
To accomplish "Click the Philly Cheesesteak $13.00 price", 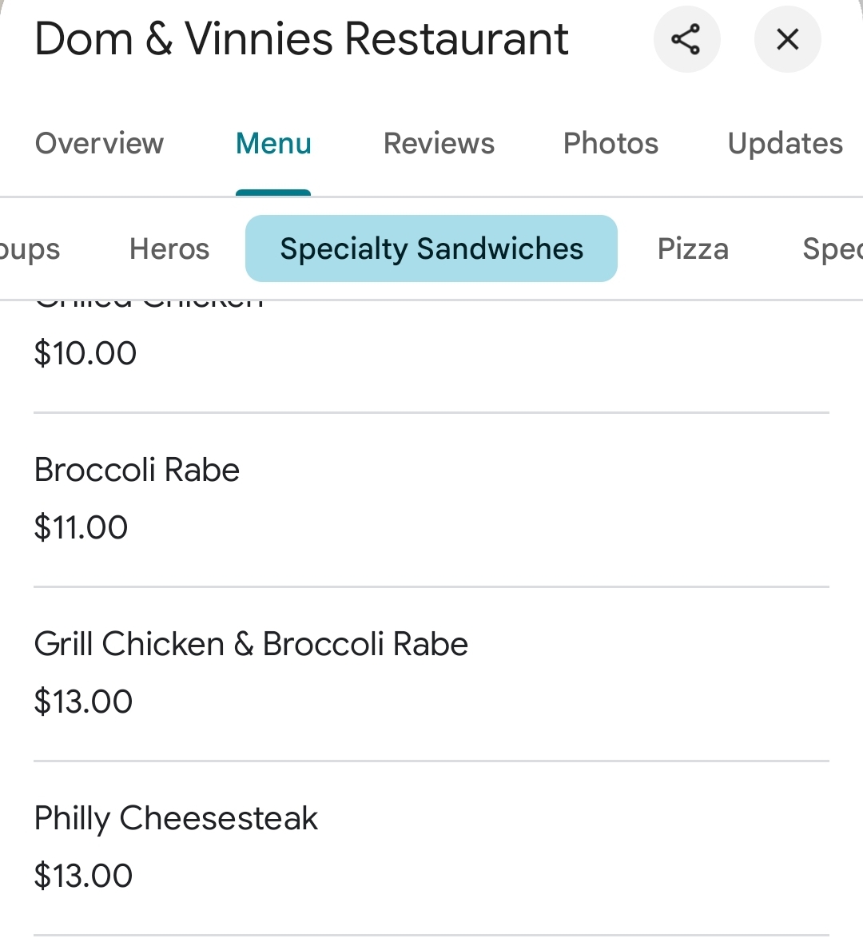I will coord(83,876).
